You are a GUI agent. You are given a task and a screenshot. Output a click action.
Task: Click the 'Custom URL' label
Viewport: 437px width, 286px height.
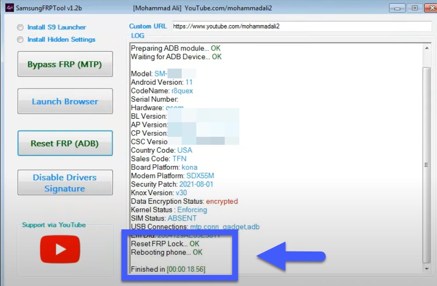(x=148, y=26)
